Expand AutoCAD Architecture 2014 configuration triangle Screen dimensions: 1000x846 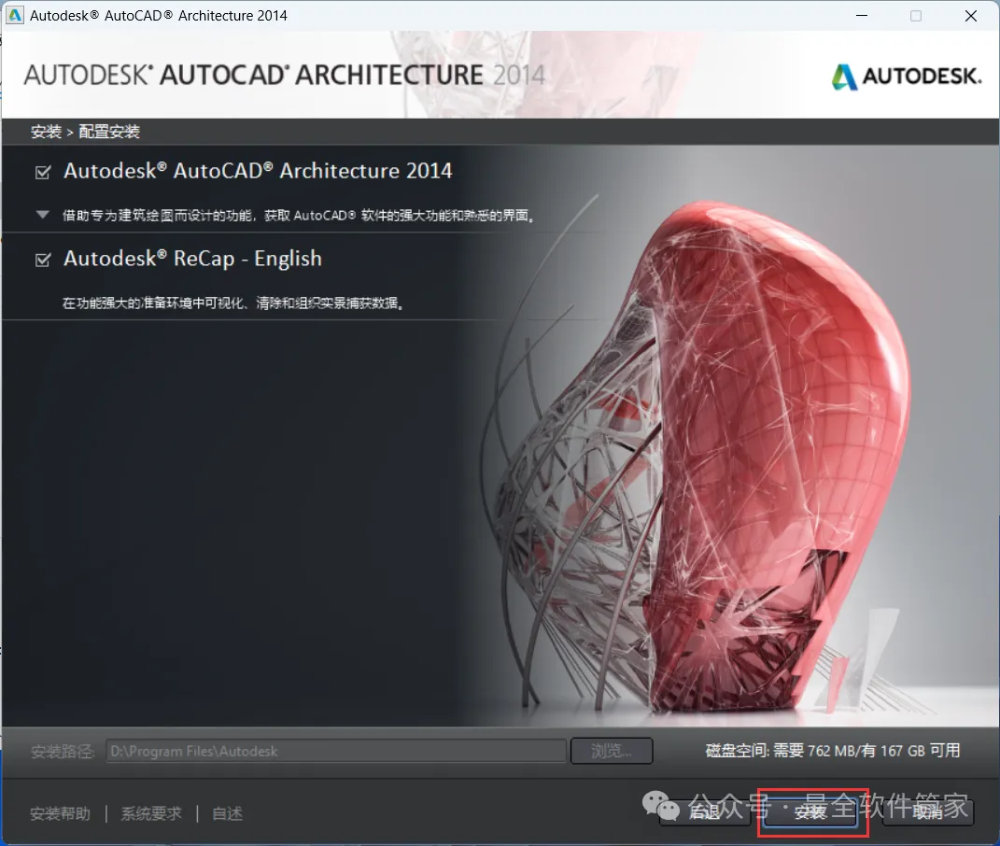point(43,215)
